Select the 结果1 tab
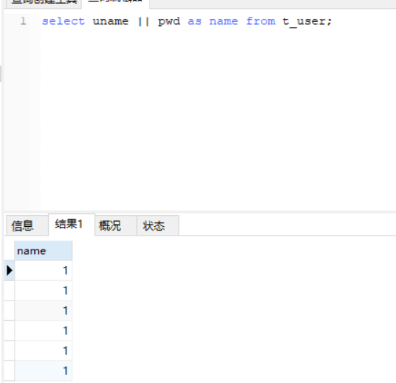This screenshot has height=383, width=396. 71,225
